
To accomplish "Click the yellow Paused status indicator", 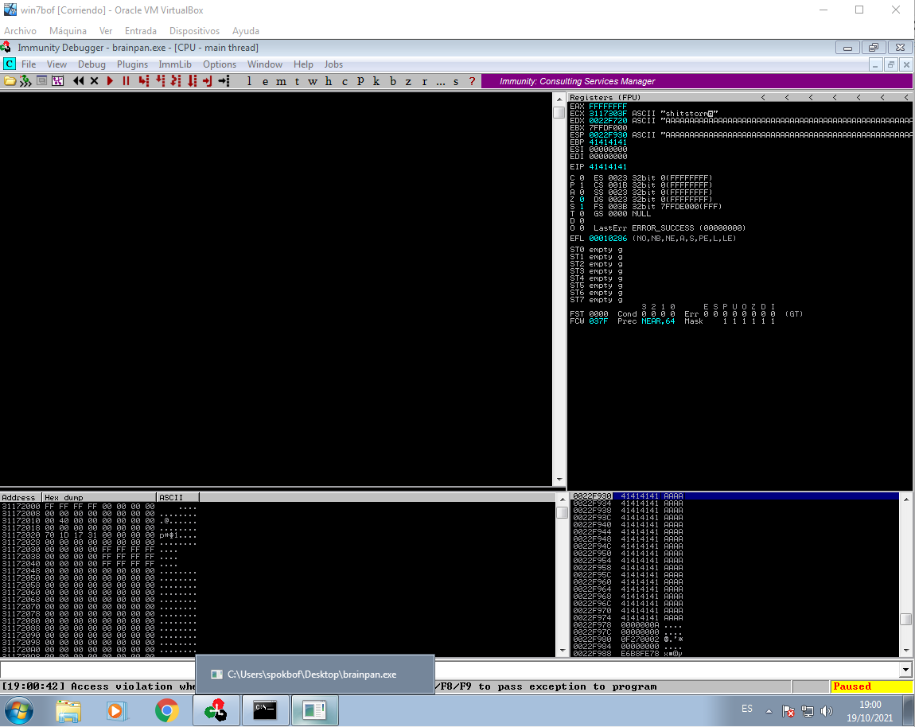I will 871,686.
